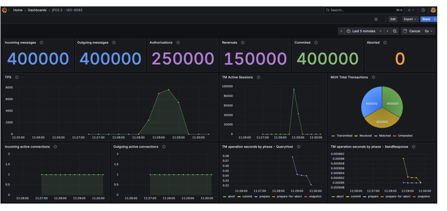Cancel the dashboard refresh

[412, 31]
